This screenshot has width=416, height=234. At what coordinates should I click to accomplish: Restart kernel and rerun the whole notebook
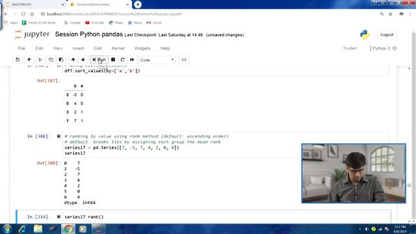[x=132, y=60]
